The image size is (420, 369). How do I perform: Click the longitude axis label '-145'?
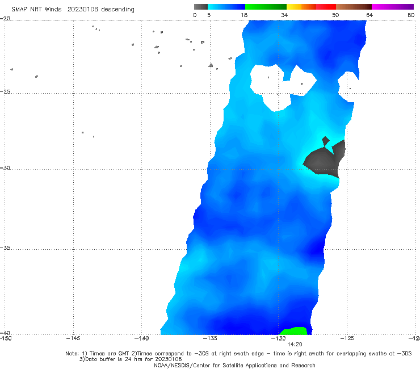click(x=73, y=338)
